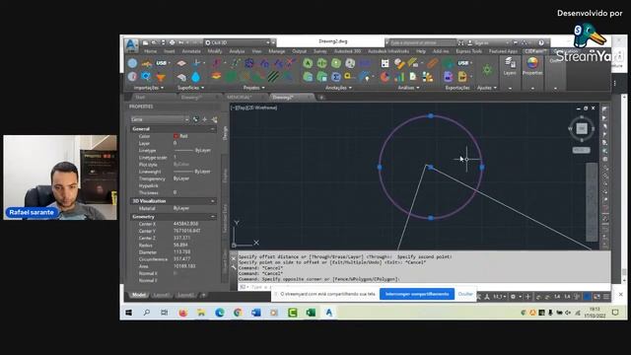Click the status bar customization menu icon
Viewport: 631px width, 355px height.
point(606,297)
